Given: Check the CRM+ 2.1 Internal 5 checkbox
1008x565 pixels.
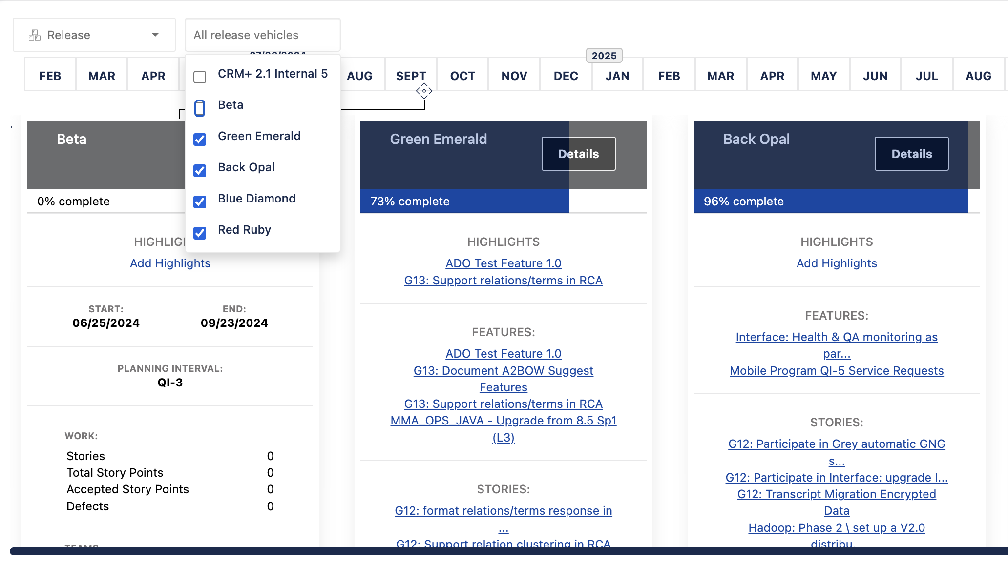Looking at the screenshot, I should [x=200, y=77].
